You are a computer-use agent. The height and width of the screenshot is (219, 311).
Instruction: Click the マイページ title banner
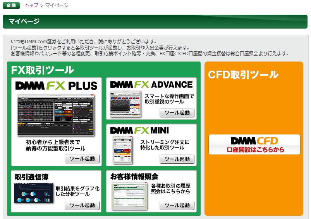coord(155,22)
